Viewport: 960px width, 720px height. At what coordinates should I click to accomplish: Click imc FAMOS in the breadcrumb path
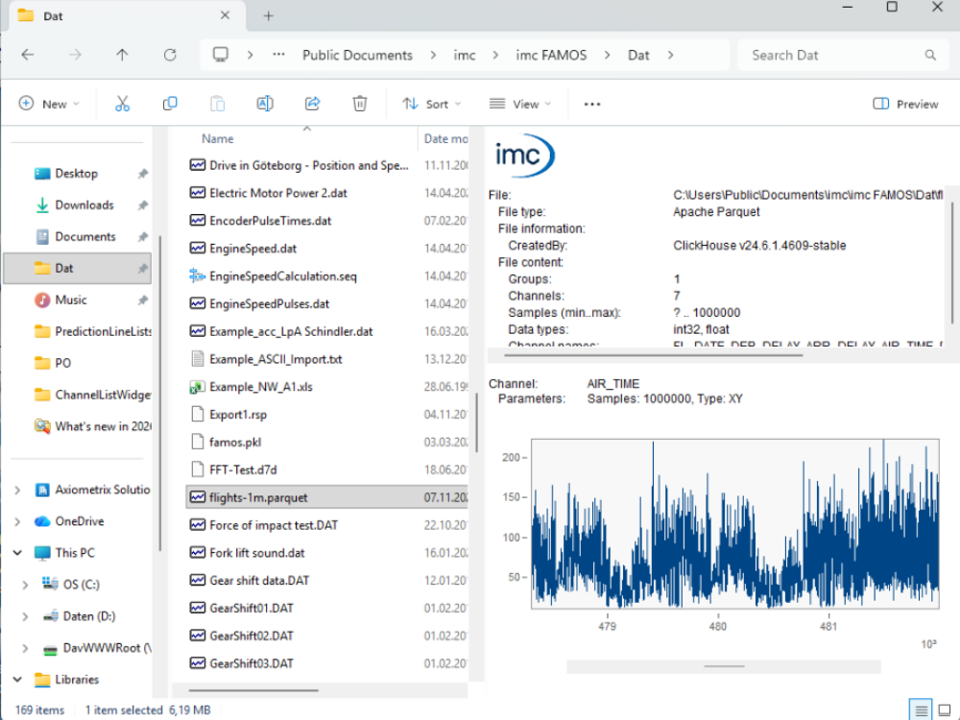(551, 55)
